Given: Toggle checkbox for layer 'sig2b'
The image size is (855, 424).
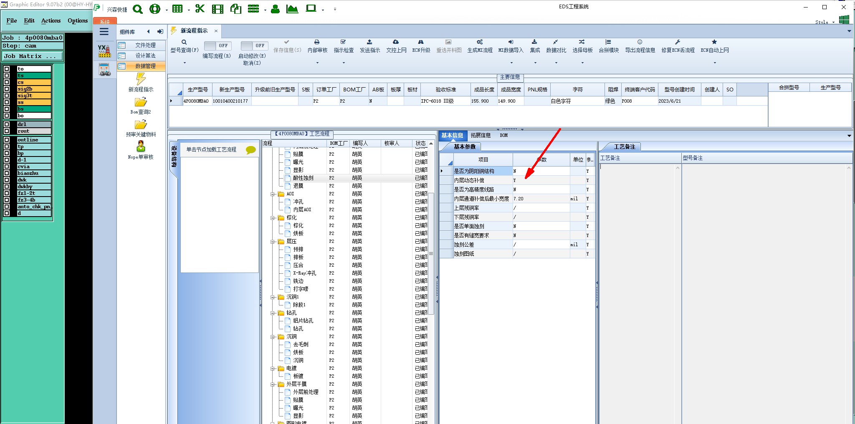Looking at the screenshot, I should point(7,89).
